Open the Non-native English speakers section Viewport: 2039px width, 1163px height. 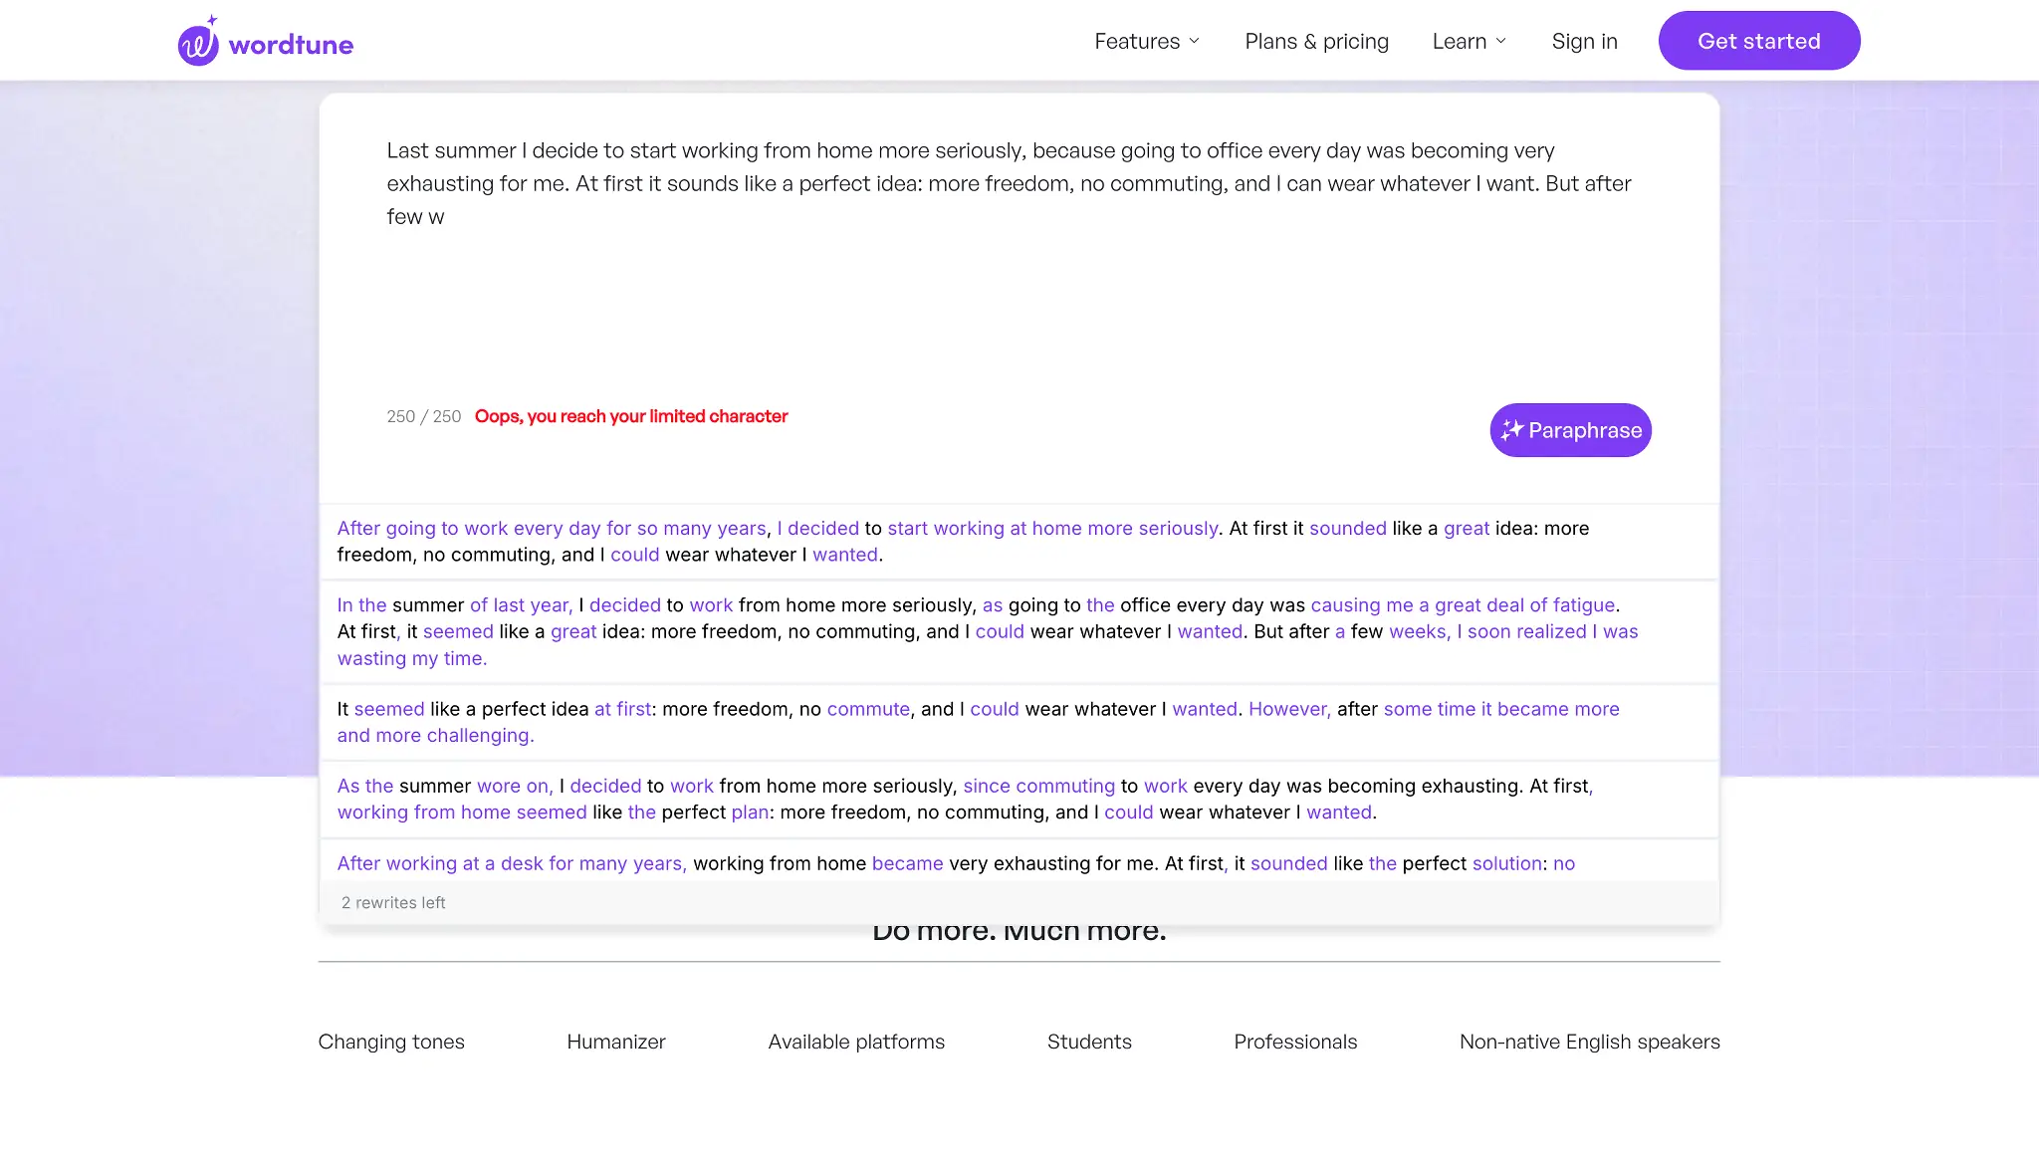click(x=1588, y=1042)
